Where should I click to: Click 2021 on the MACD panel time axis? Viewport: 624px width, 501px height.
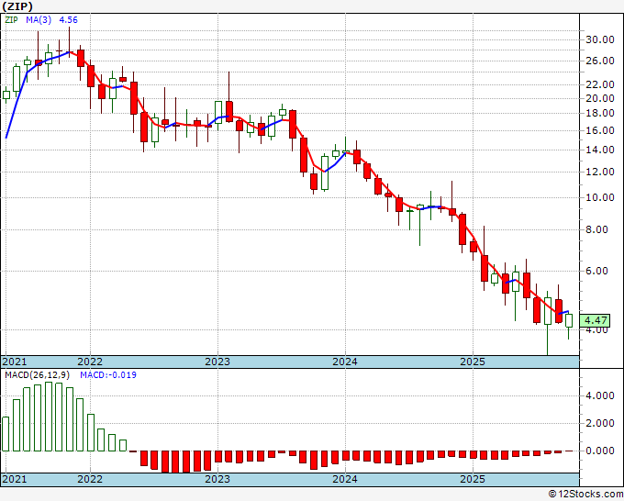tap(15, 479)
